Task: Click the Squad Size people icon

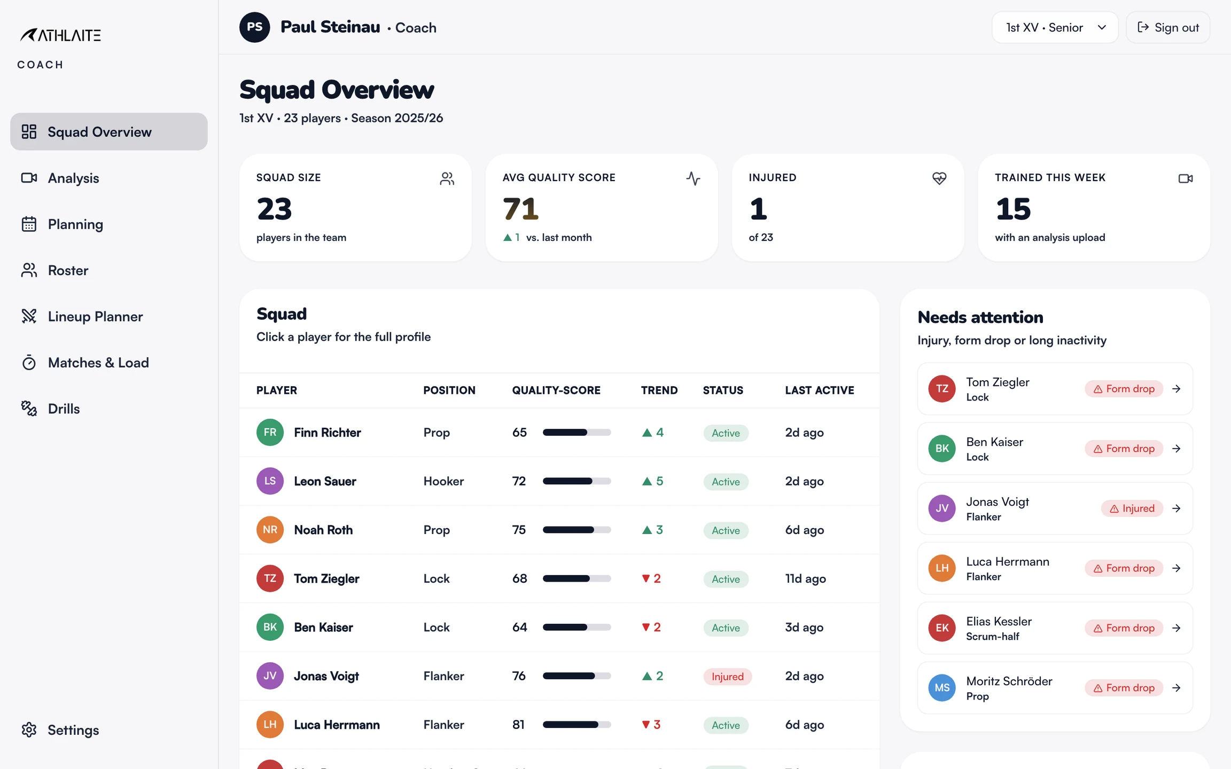Action: coord(447,178)
